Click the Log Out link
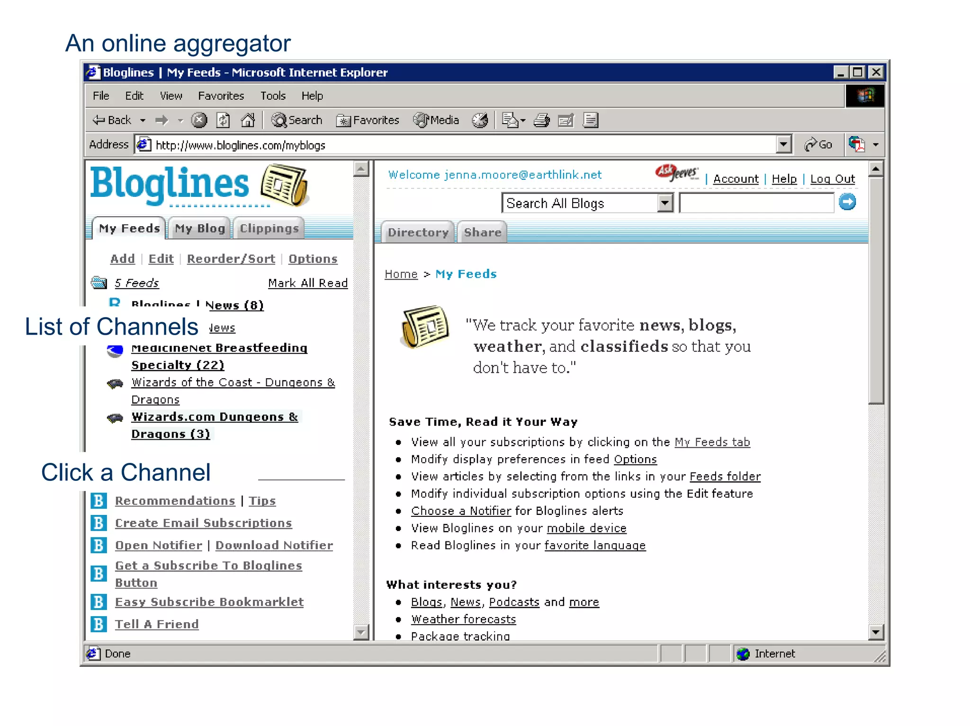Viewport: 970px width, 726px height. pos(833,178)
